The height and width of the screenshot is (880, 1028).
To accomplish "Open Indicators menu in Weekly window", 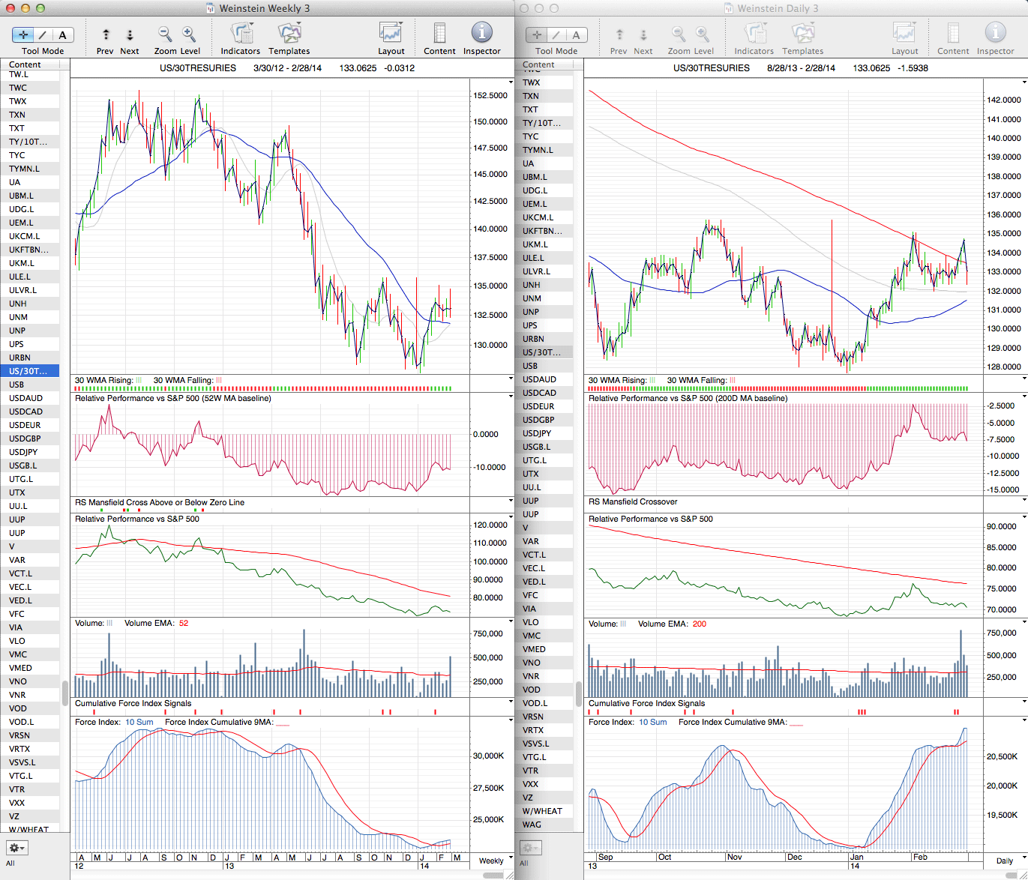I will point(241,34).
